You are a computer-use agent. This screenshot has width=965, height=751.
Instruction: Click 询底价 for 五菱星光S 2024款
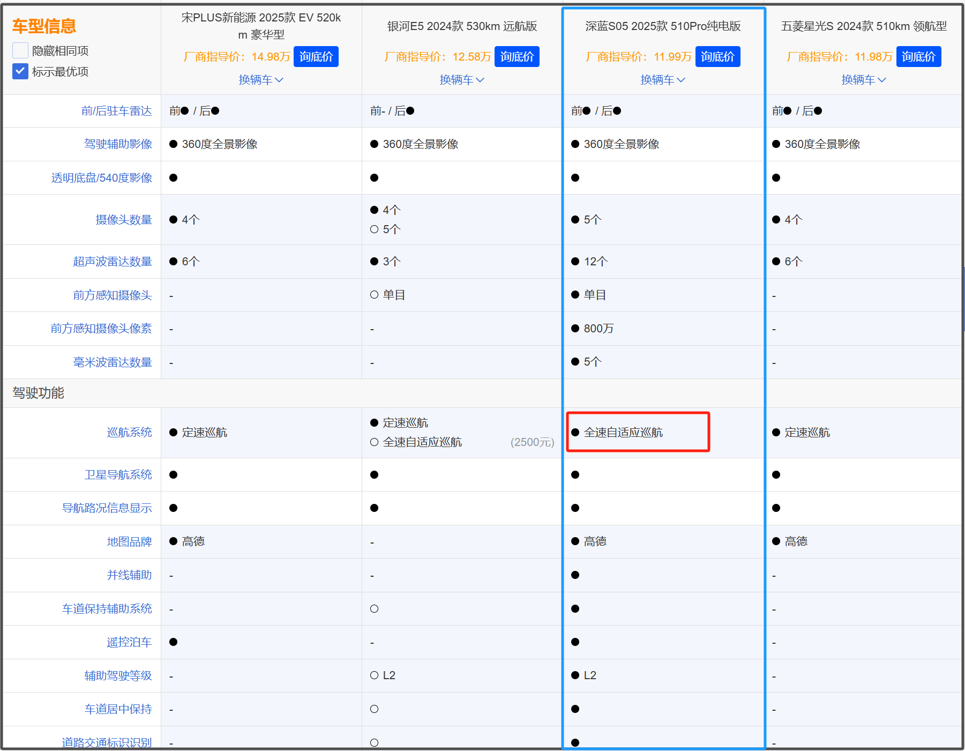(x=919, y=57)
